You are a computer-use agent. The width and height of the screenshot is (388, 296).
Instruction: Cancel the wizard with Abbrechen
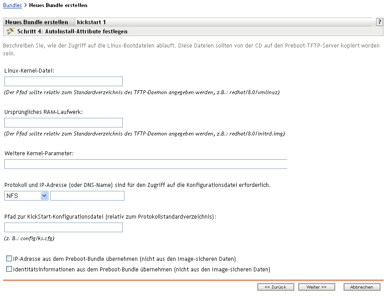pyautogui.click(x=362, y=287)
